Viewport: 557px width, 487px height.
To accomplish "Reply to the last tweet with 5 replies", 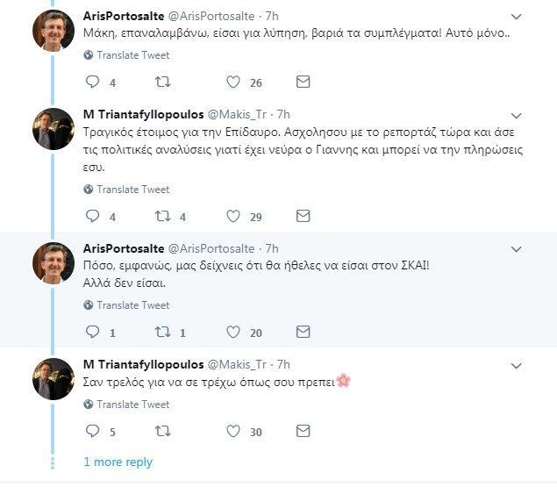I will click(93, 431).
